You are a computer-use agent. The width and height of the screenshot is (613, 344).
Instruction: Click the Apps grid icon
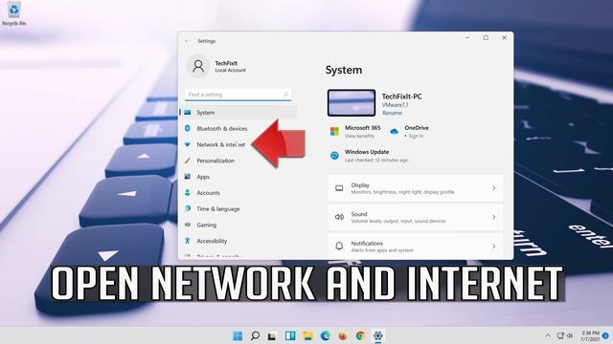coord(188,176)
